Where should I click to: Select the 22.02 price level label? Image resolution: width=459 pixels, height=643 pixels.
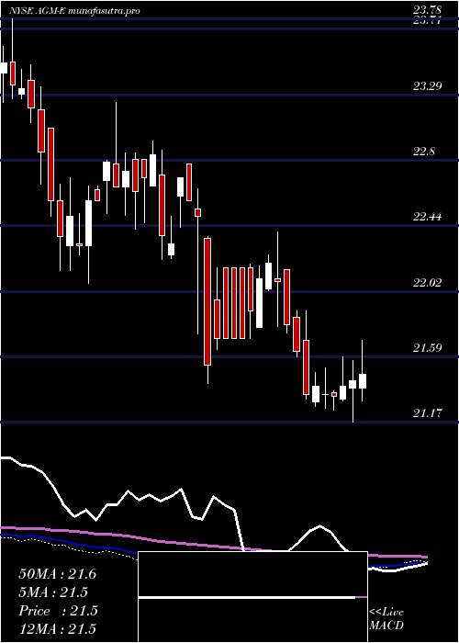(427, 283)
